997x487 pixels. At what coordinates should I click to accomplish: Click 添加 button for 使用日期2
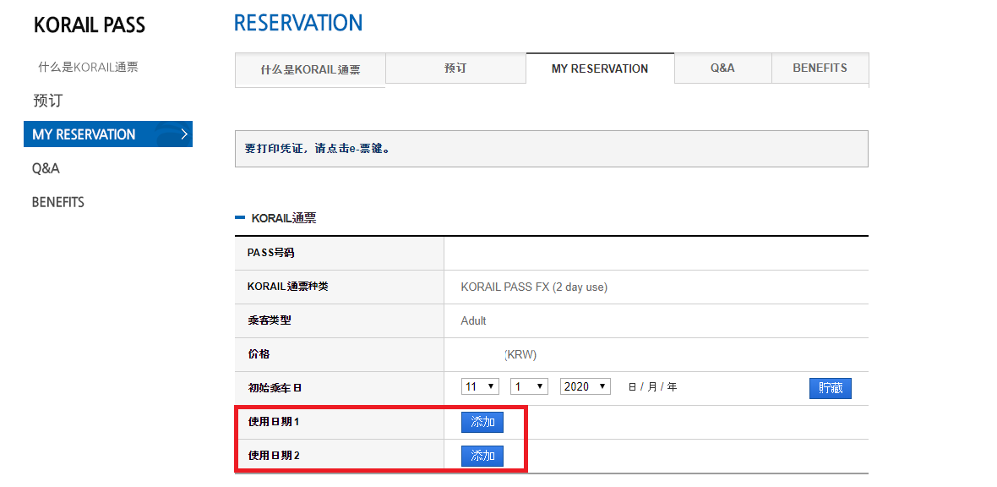click(482, 456)
